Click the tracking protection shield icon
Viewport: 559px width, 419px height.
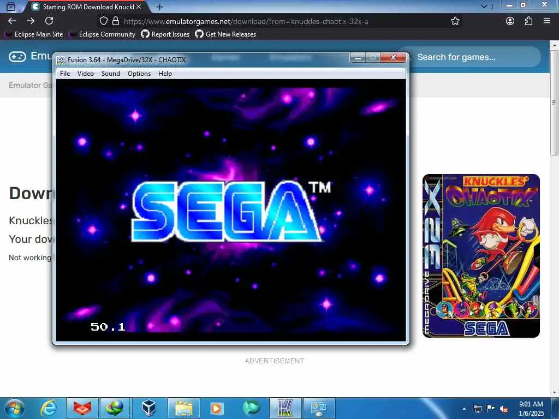(103, 21)
